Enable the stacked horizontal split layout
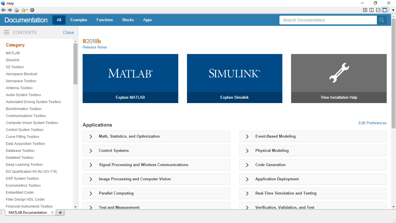This screenshot has width=396, height=223. coord(378,10)
